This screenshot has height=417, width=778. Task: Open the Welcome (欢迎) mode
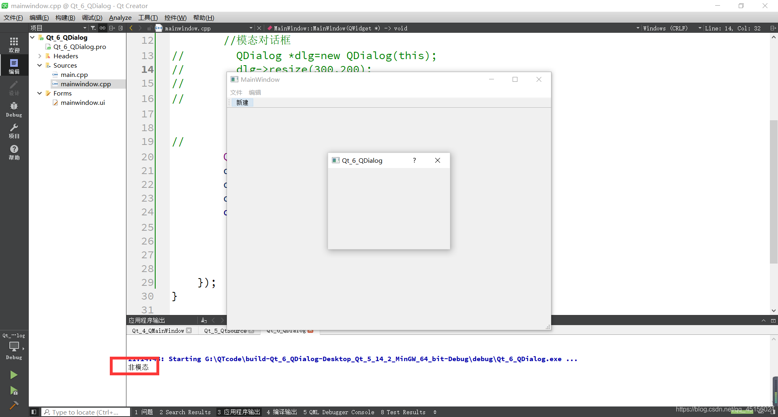[x=14, y=45]
